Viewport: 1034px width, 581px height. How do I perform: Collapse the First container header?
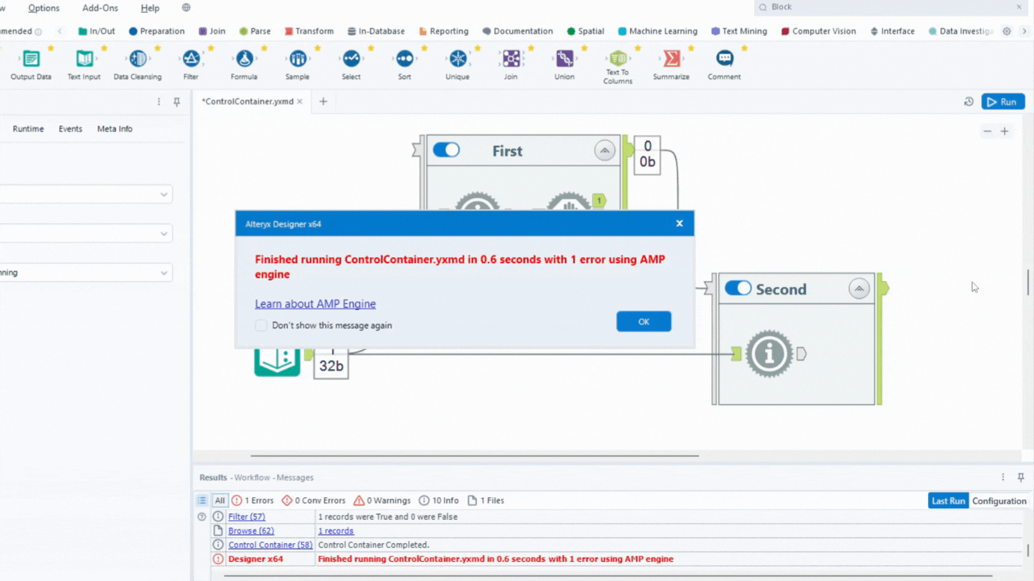point(604,150)
